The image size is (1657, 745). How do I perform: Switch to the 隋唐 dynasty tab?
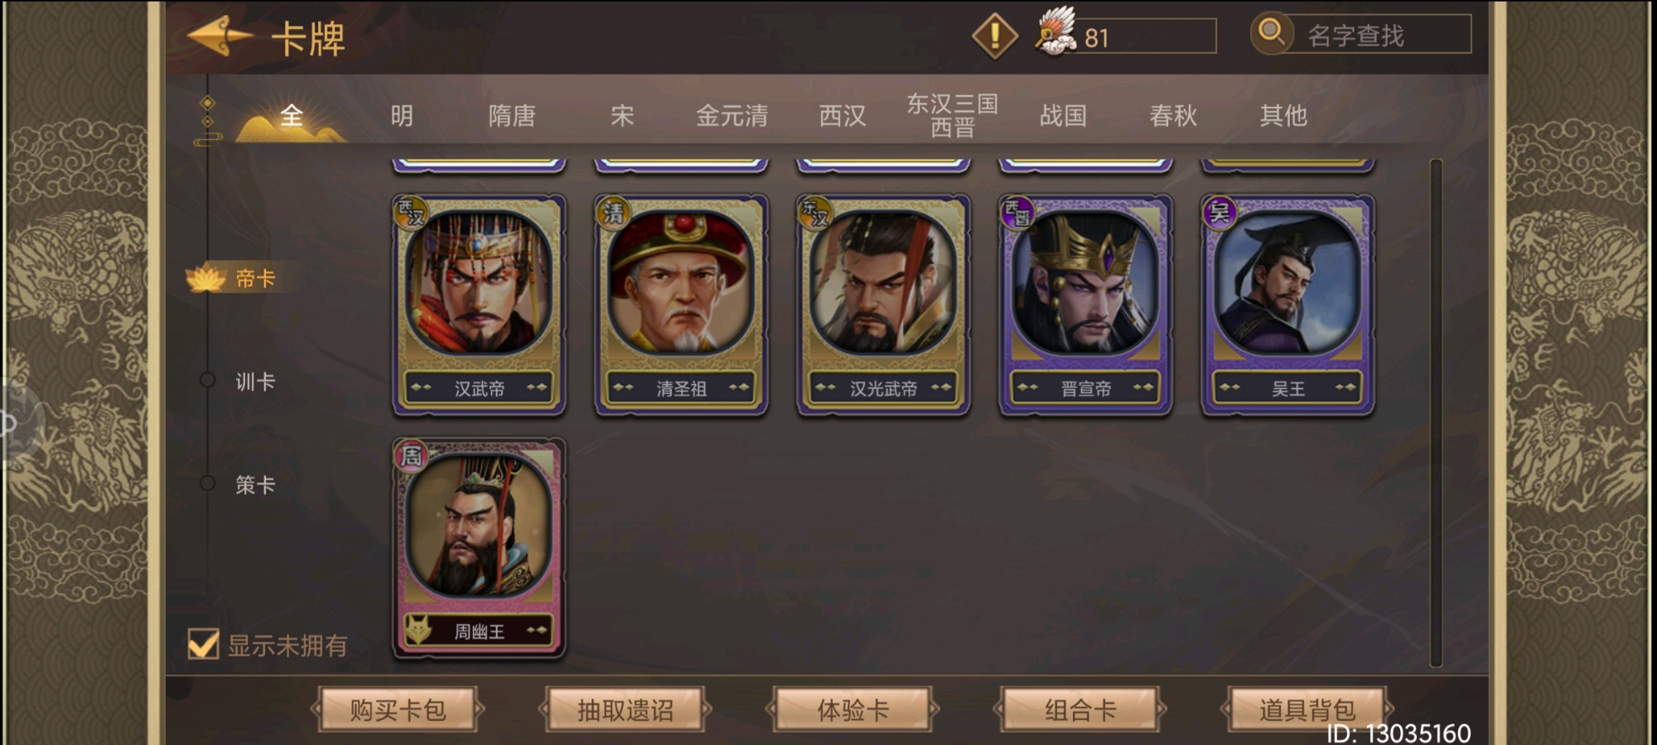point(512,115)
